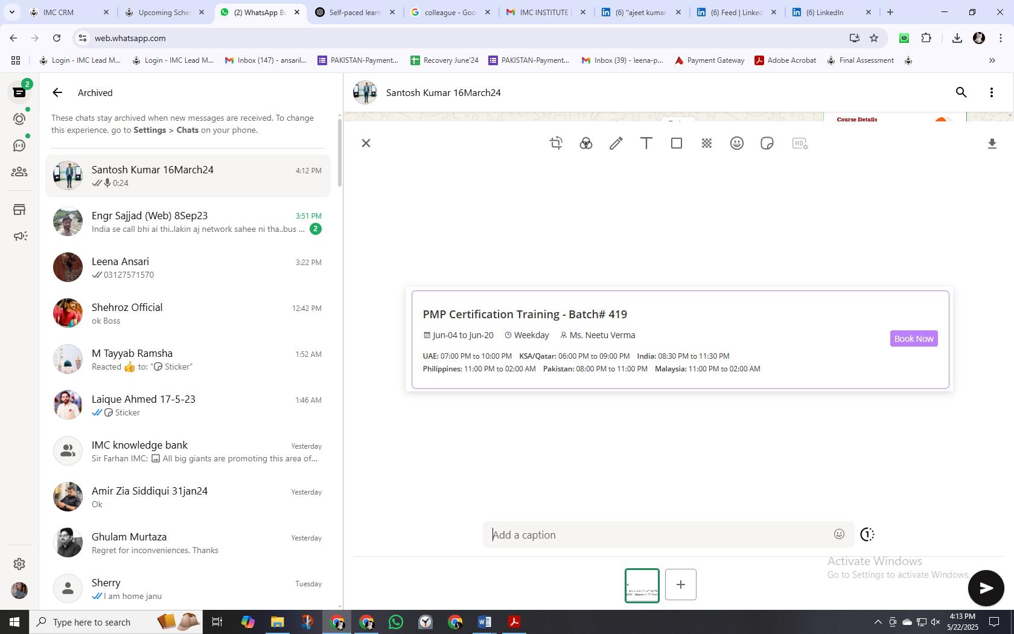
Task: Open Santosh Kumar 16March24 chat
Action: point(188,176)
